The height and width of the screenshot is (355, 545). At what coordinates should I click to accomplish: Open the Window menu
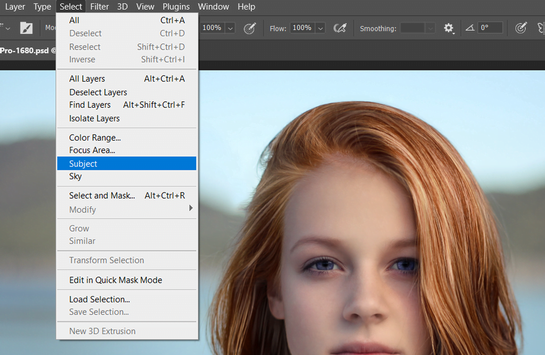point(213,6)
